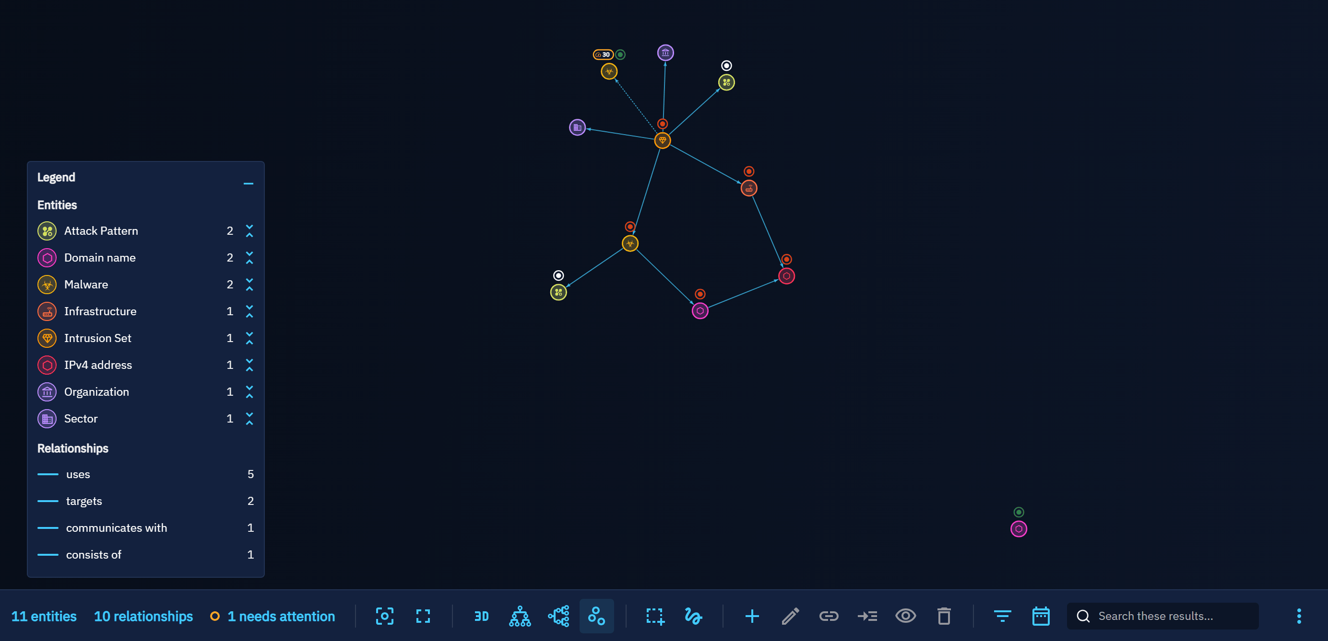Open the calendar time range icon
Image resolution: width=1328 pixels, height=641 pixels.
click(x=1041, y=616)
